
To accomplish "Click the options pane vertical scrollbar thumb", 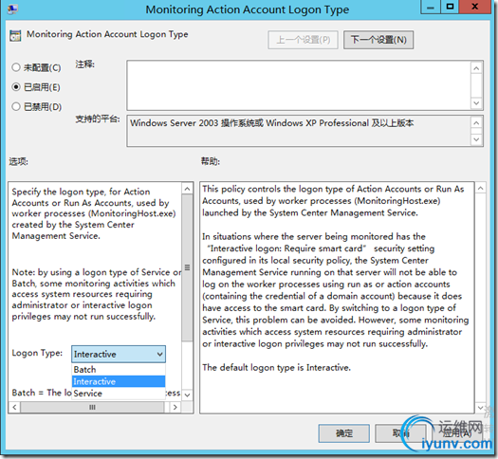I will click(188, 267).
